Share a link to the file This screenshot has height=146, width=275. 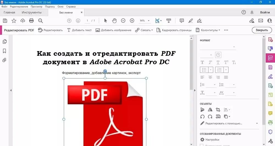point(252,21)
